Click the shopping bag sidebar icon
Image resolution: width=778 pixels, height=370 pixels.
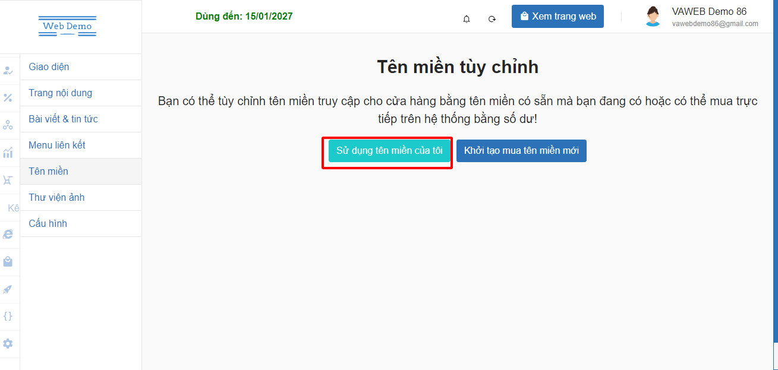click(8, 261)
